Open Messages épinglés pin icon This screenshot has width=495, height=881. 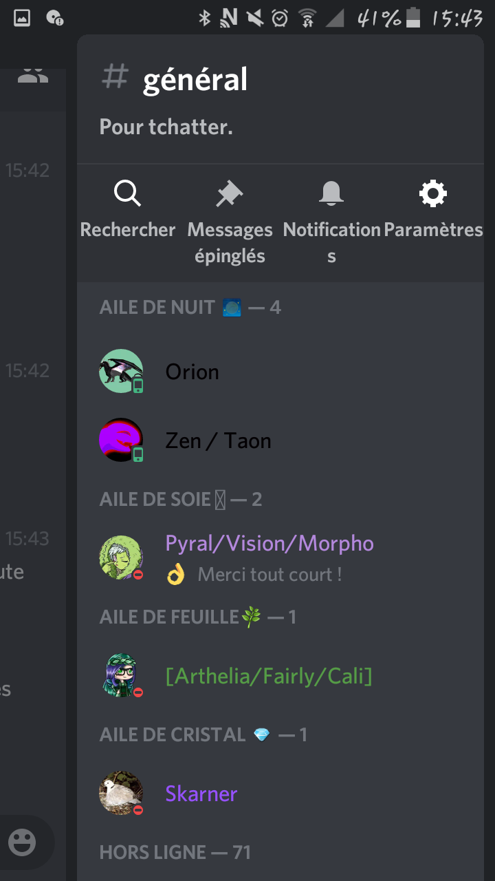click(x=229, y=194)
